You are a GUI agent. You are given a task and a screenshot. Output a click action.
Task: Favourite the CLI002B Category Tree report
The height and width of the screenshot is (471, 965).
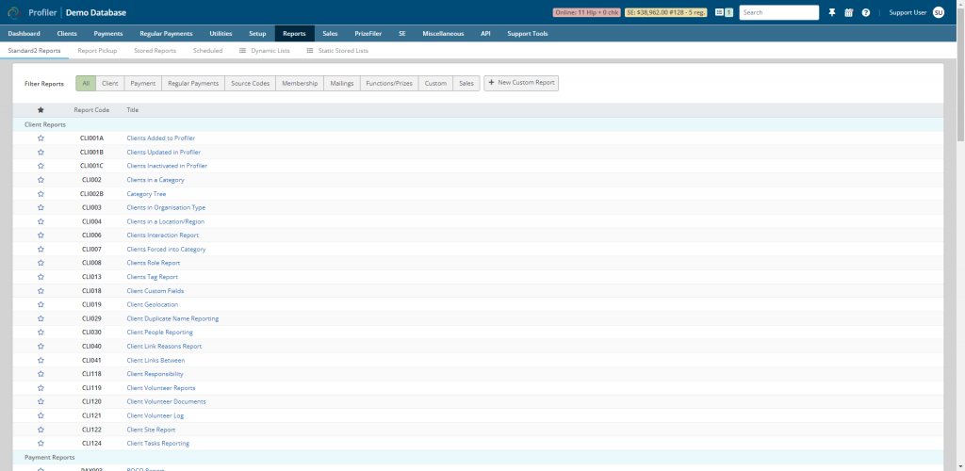point(41,194)
